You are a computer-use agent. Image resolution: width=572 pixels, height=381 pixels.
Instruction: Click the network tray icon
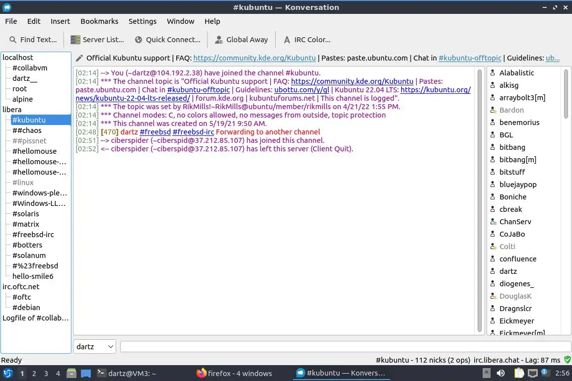(533, 373)
